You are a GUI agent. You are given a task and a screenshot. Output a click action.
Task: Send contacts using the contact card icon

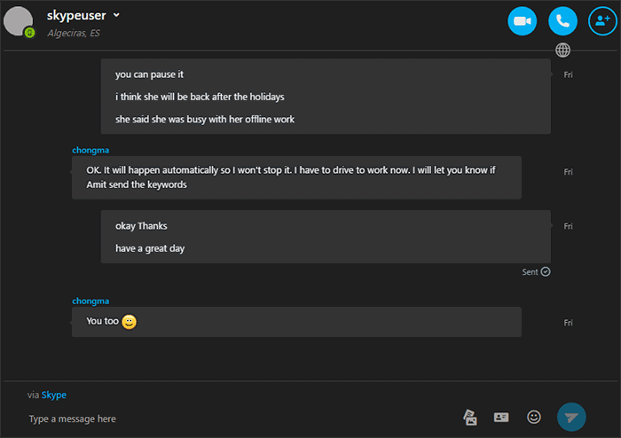coord(501,418)
